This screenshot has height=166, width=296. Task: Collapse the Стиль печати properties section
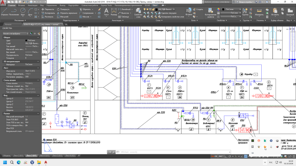[x=38, y=80]
